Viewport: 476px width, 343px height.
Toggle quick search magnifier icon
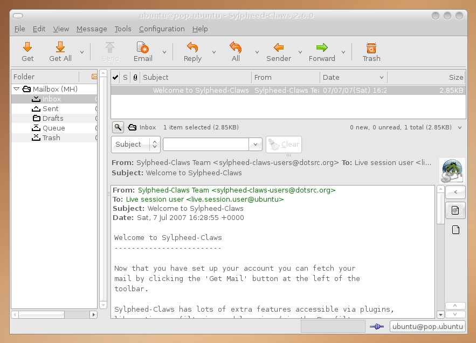click(118, 127)
